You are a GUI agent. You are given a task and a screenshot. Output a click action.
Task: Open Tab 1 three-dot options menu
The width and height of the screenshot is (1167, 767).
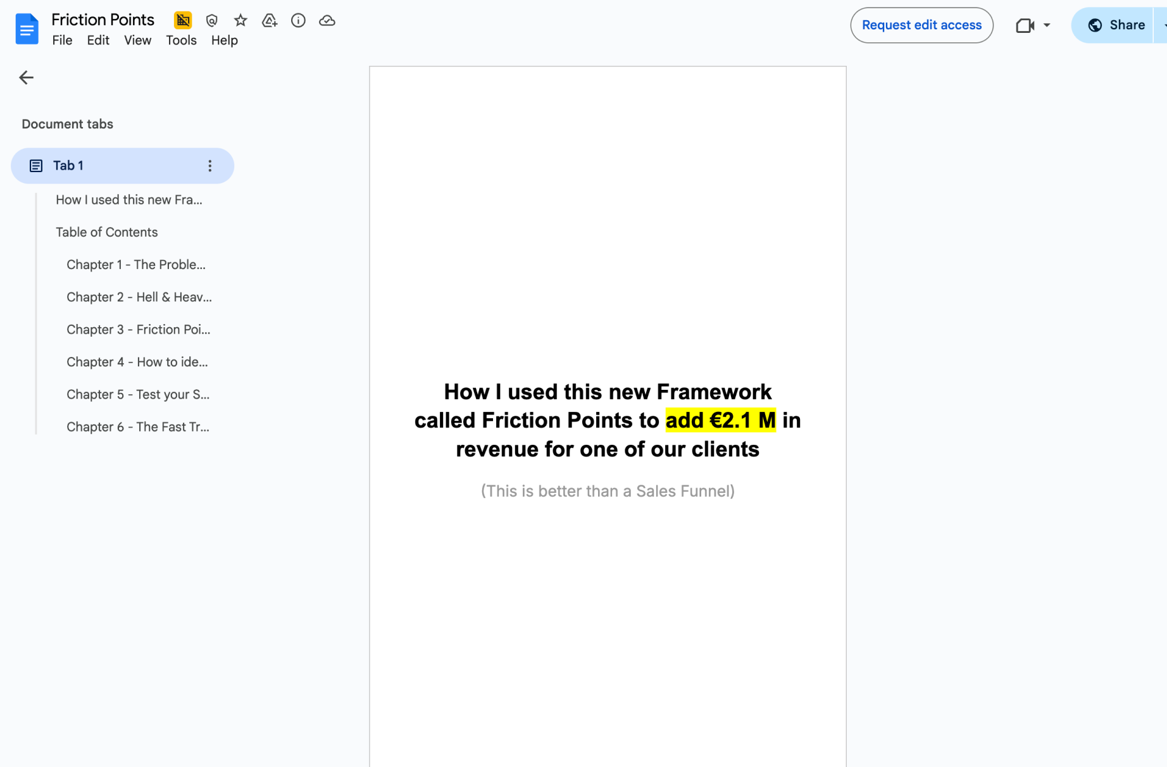pyautogui.click(x=209, y=166)
